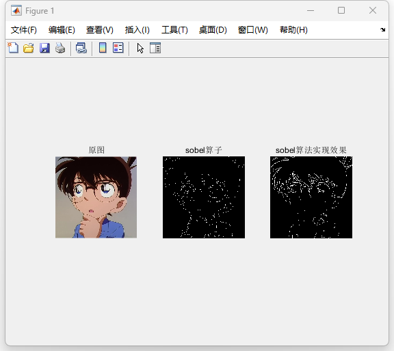Expand the 插入(I) menu

[137, 30]
